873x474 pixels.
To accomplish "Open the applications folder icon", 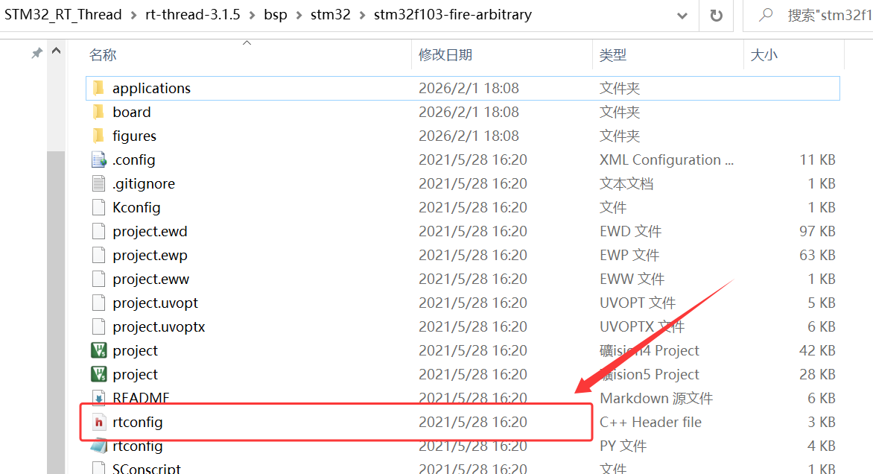I will point(98,88).
